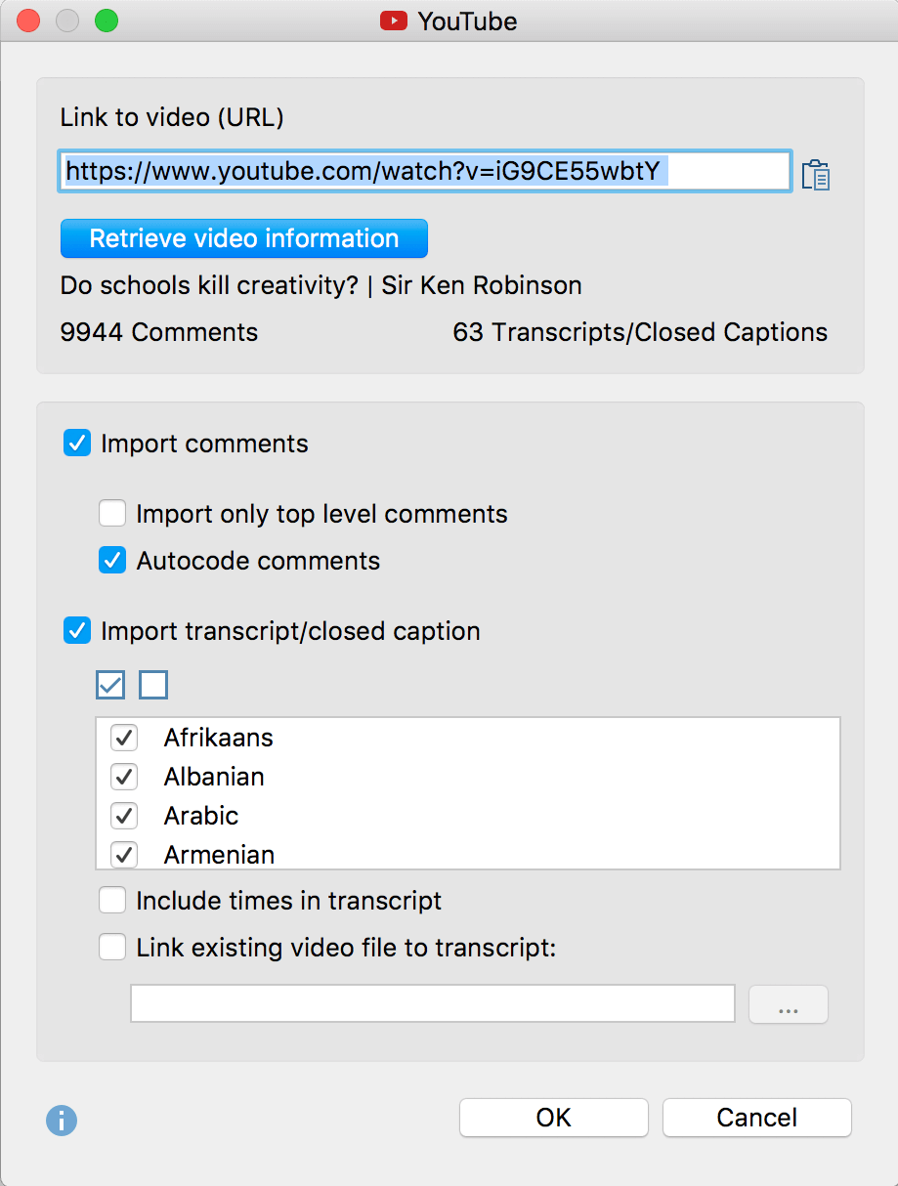Click Retrieve video information button

244,238
